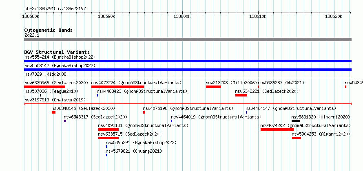Open nsv4074202 (gnomADStructuralVariants) label
Image resolution: width=363 pixels, height=171 pixels.
point(305,125)
